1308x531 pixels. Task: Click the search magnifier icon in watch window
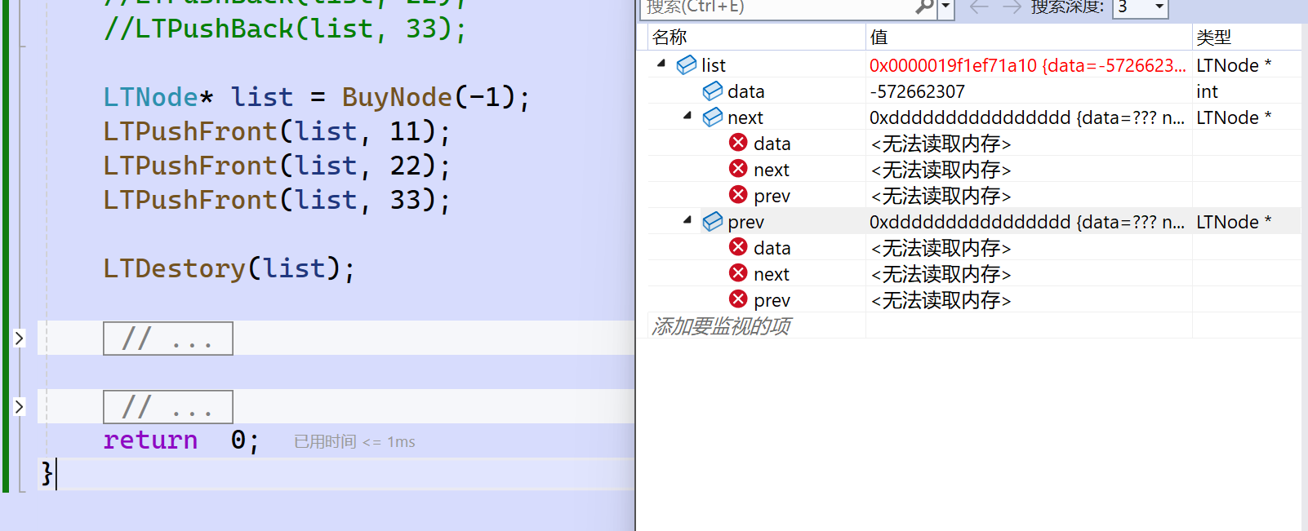click(x=924, y=7)
